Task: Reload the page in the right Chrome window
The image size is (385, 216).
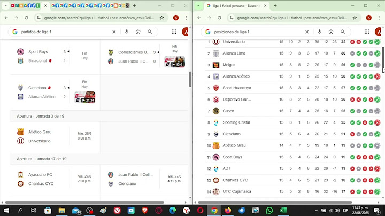Action: coord(219,18)
